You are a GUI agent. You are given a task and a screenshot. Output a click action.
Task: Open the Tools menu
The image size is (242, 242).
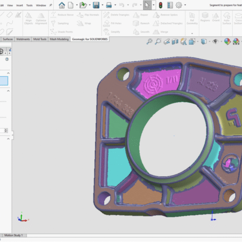(x=30, y=5)
